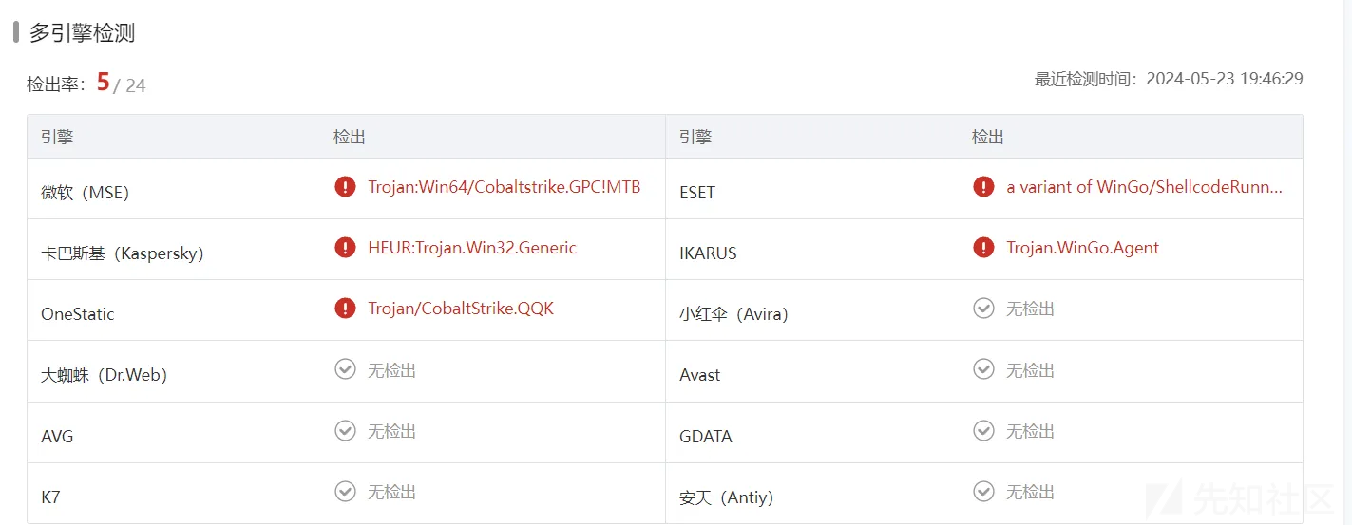This screenshot has width=1352, height=525.
Task: Click the red alert icon for Microsoft MSE detection
Action: (x=345, y=187)
